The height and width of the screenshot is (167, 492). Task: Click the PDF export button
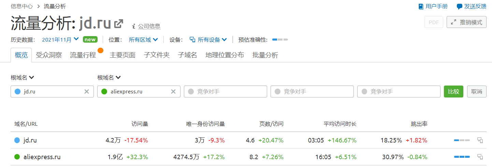(x=434, y=22)
